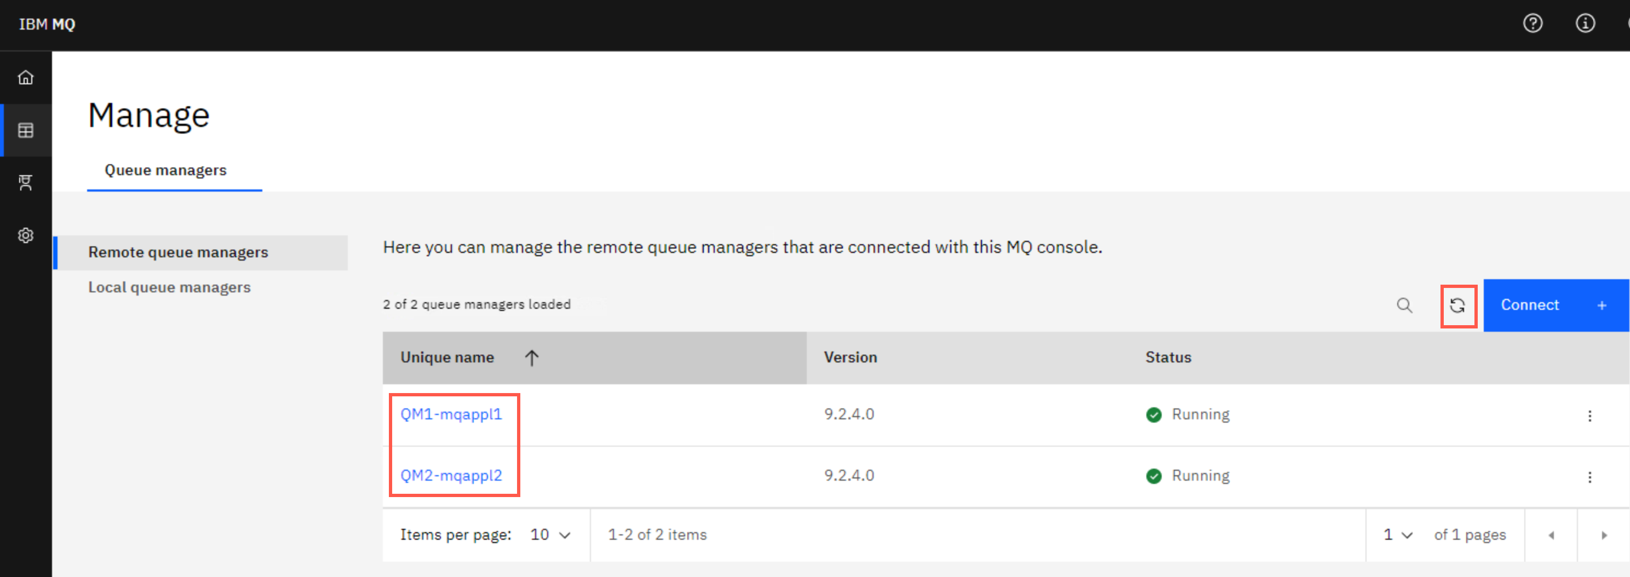Click the IBM MQ header title
Screen dimensions: 1630x577
[47, 24]
